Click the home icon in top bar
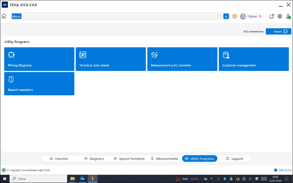This screenshot has width=293, height=183. (4, 16)
